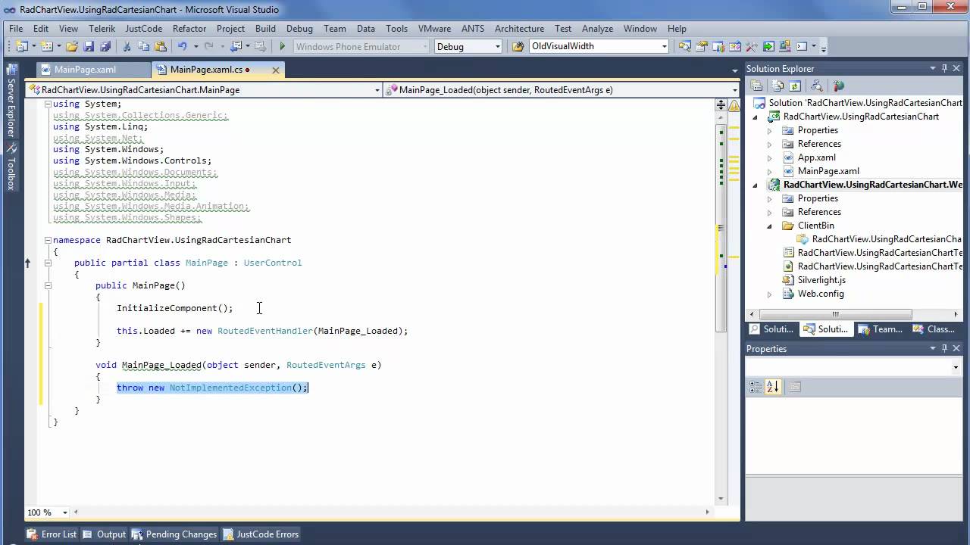
Task: Refresh the Solution Explorer tree
Action: [795, 86]
